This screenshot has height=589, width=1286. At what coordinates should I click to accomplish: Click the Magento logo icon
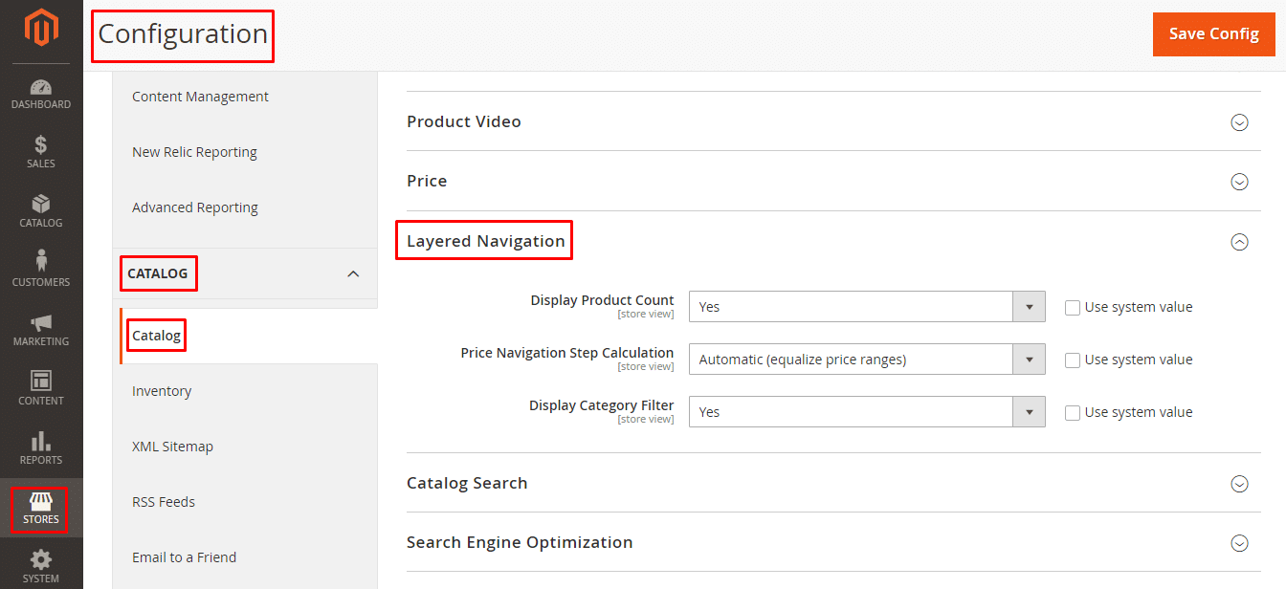41,28
